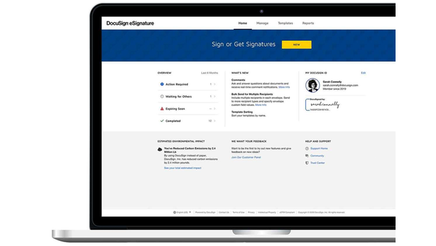Screen dimensions: 436x246
Task: Open the English (US) language dropdown
Action: (x=182, y=212)
